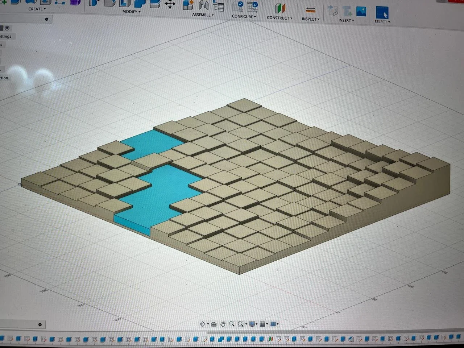This screenshot has width=464, height=348.
Task: Expand the Orbit type dropdown arrow
Action: (x=208, y=324)
